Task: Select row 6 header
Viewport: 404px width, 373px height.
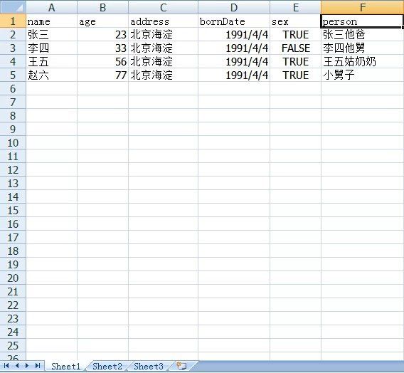Action: pyautogui.click(x=13, y=89)
